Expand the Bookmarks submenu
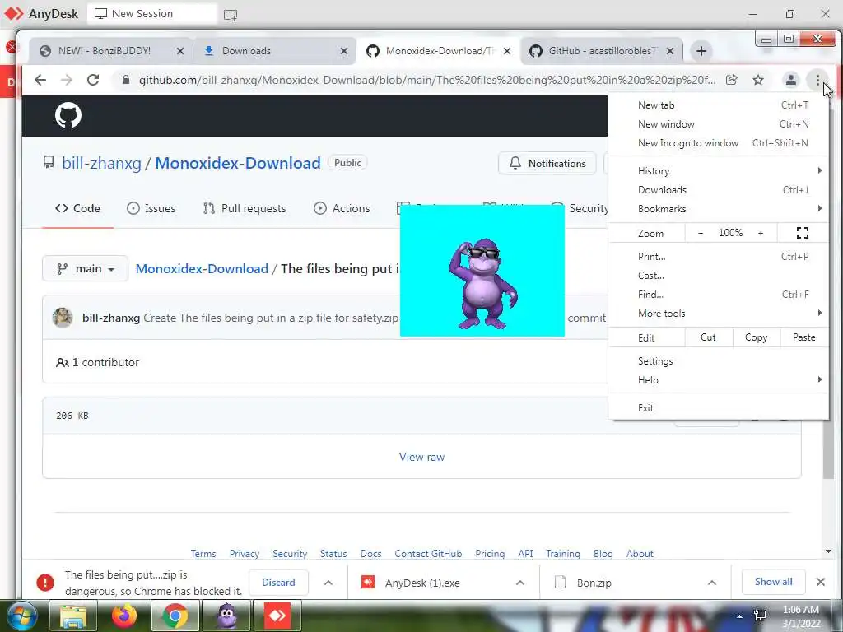 [719, 208]
